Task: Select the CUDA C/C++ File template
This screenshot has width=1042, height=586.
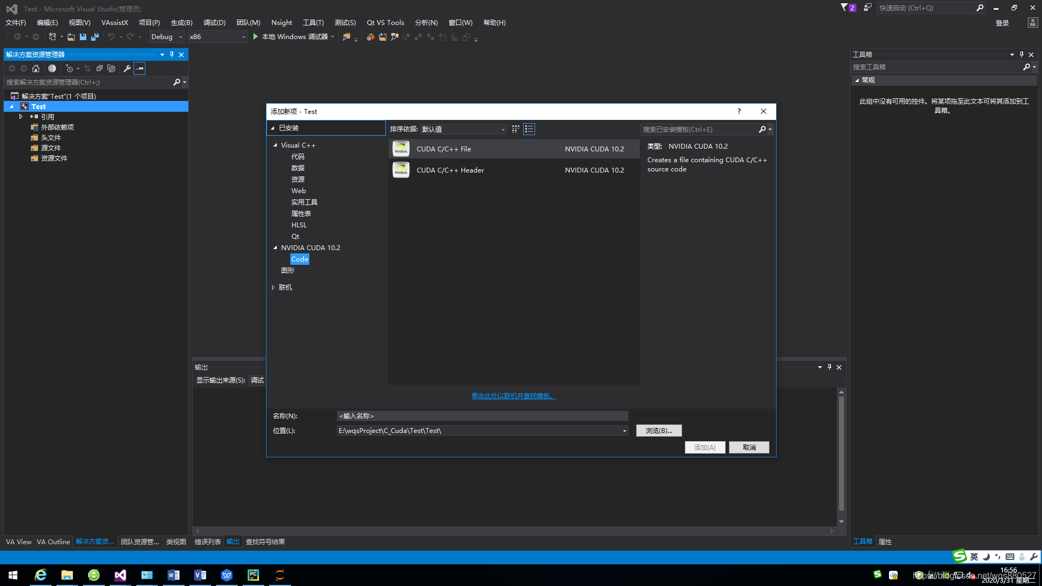Action: point(514,149)
